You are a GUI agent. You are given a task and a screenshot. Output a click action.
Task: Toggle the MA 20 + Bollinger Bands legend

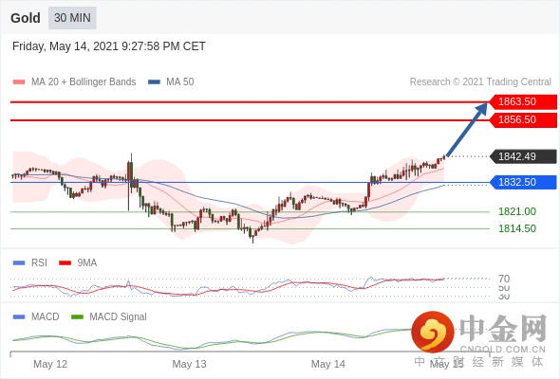point(74,81)
